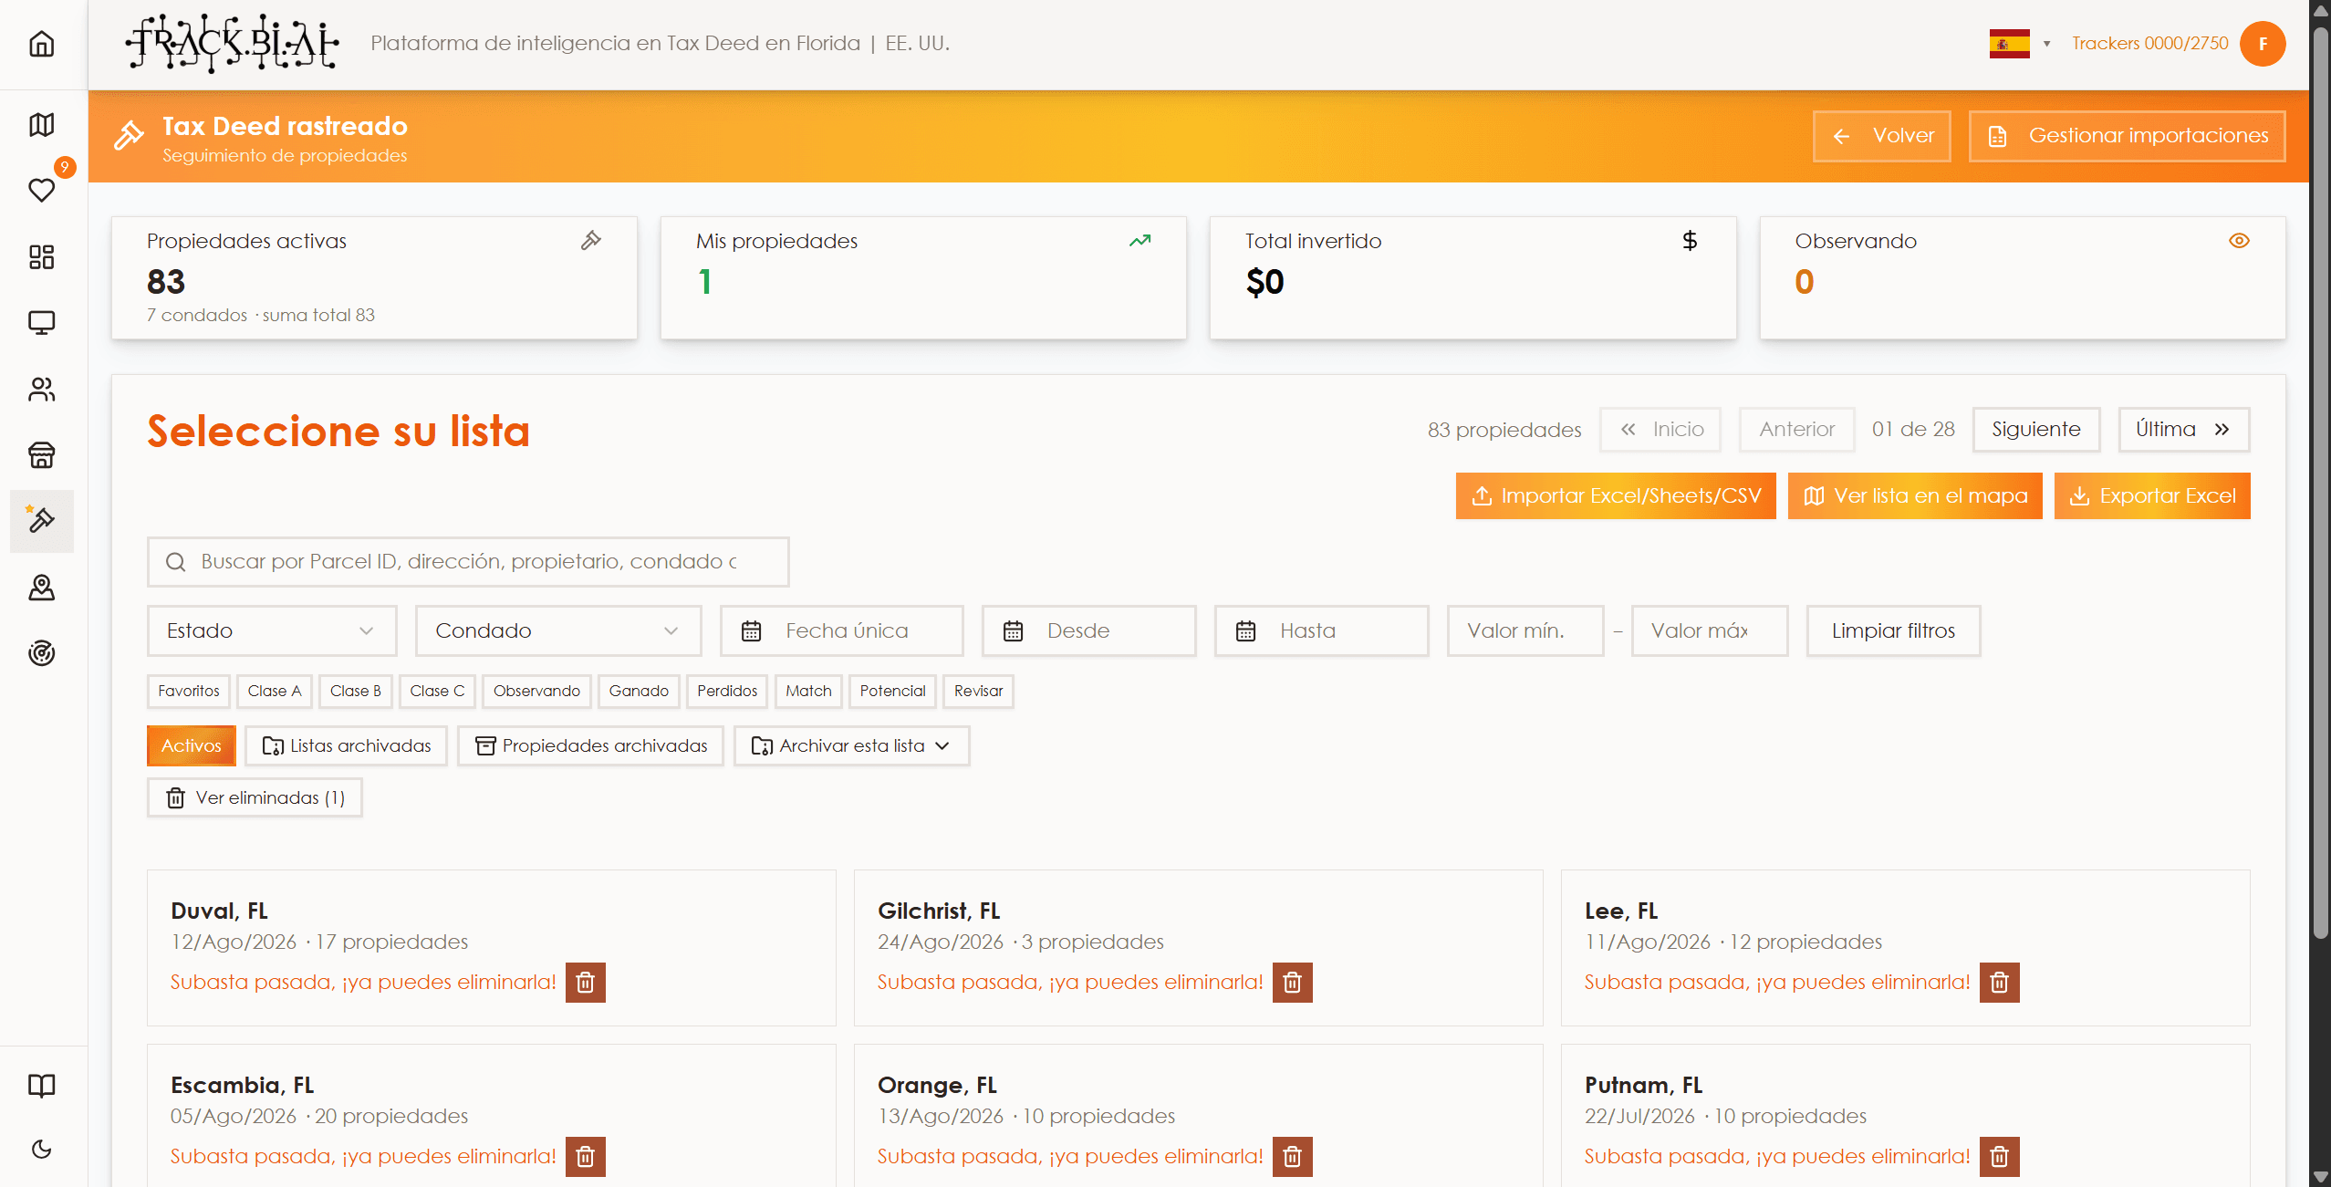Open the language flag dropdown
Image resolution: width=2331 pixels, height=1187 pixels.
(2020, 44)
